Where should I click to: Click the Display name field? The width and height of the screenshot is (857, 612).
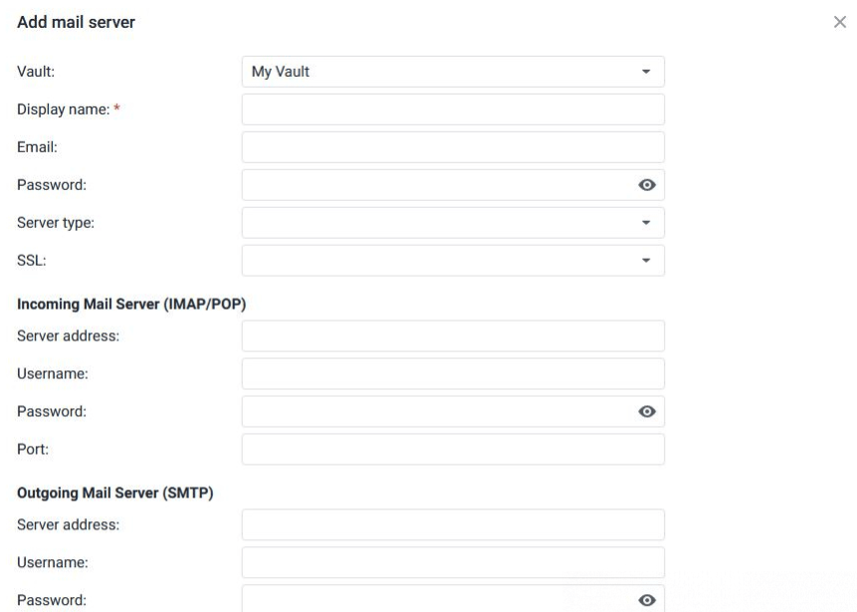(452, 109)
